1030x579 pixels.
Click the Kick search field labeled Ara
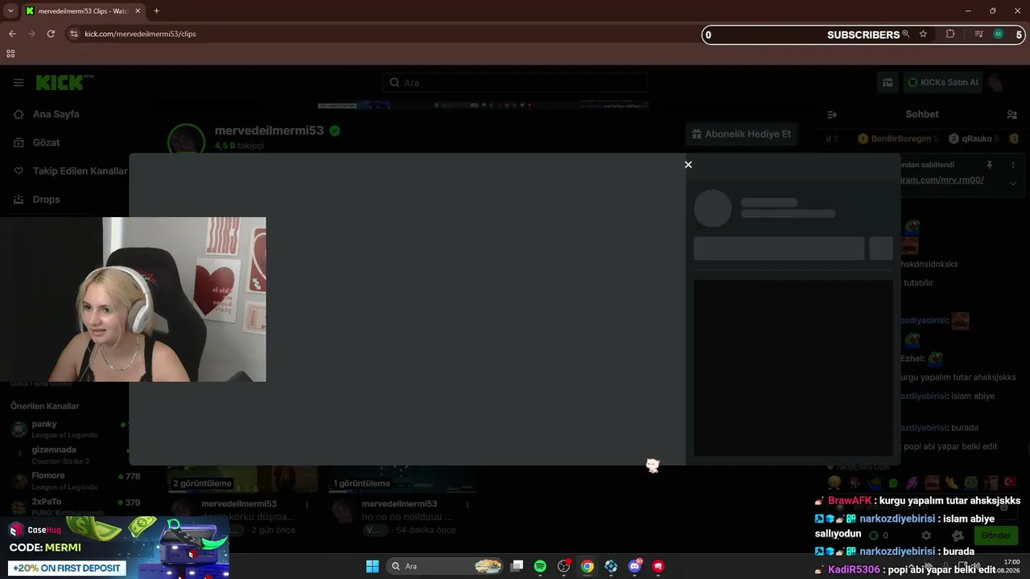click(x=515, y=83)
